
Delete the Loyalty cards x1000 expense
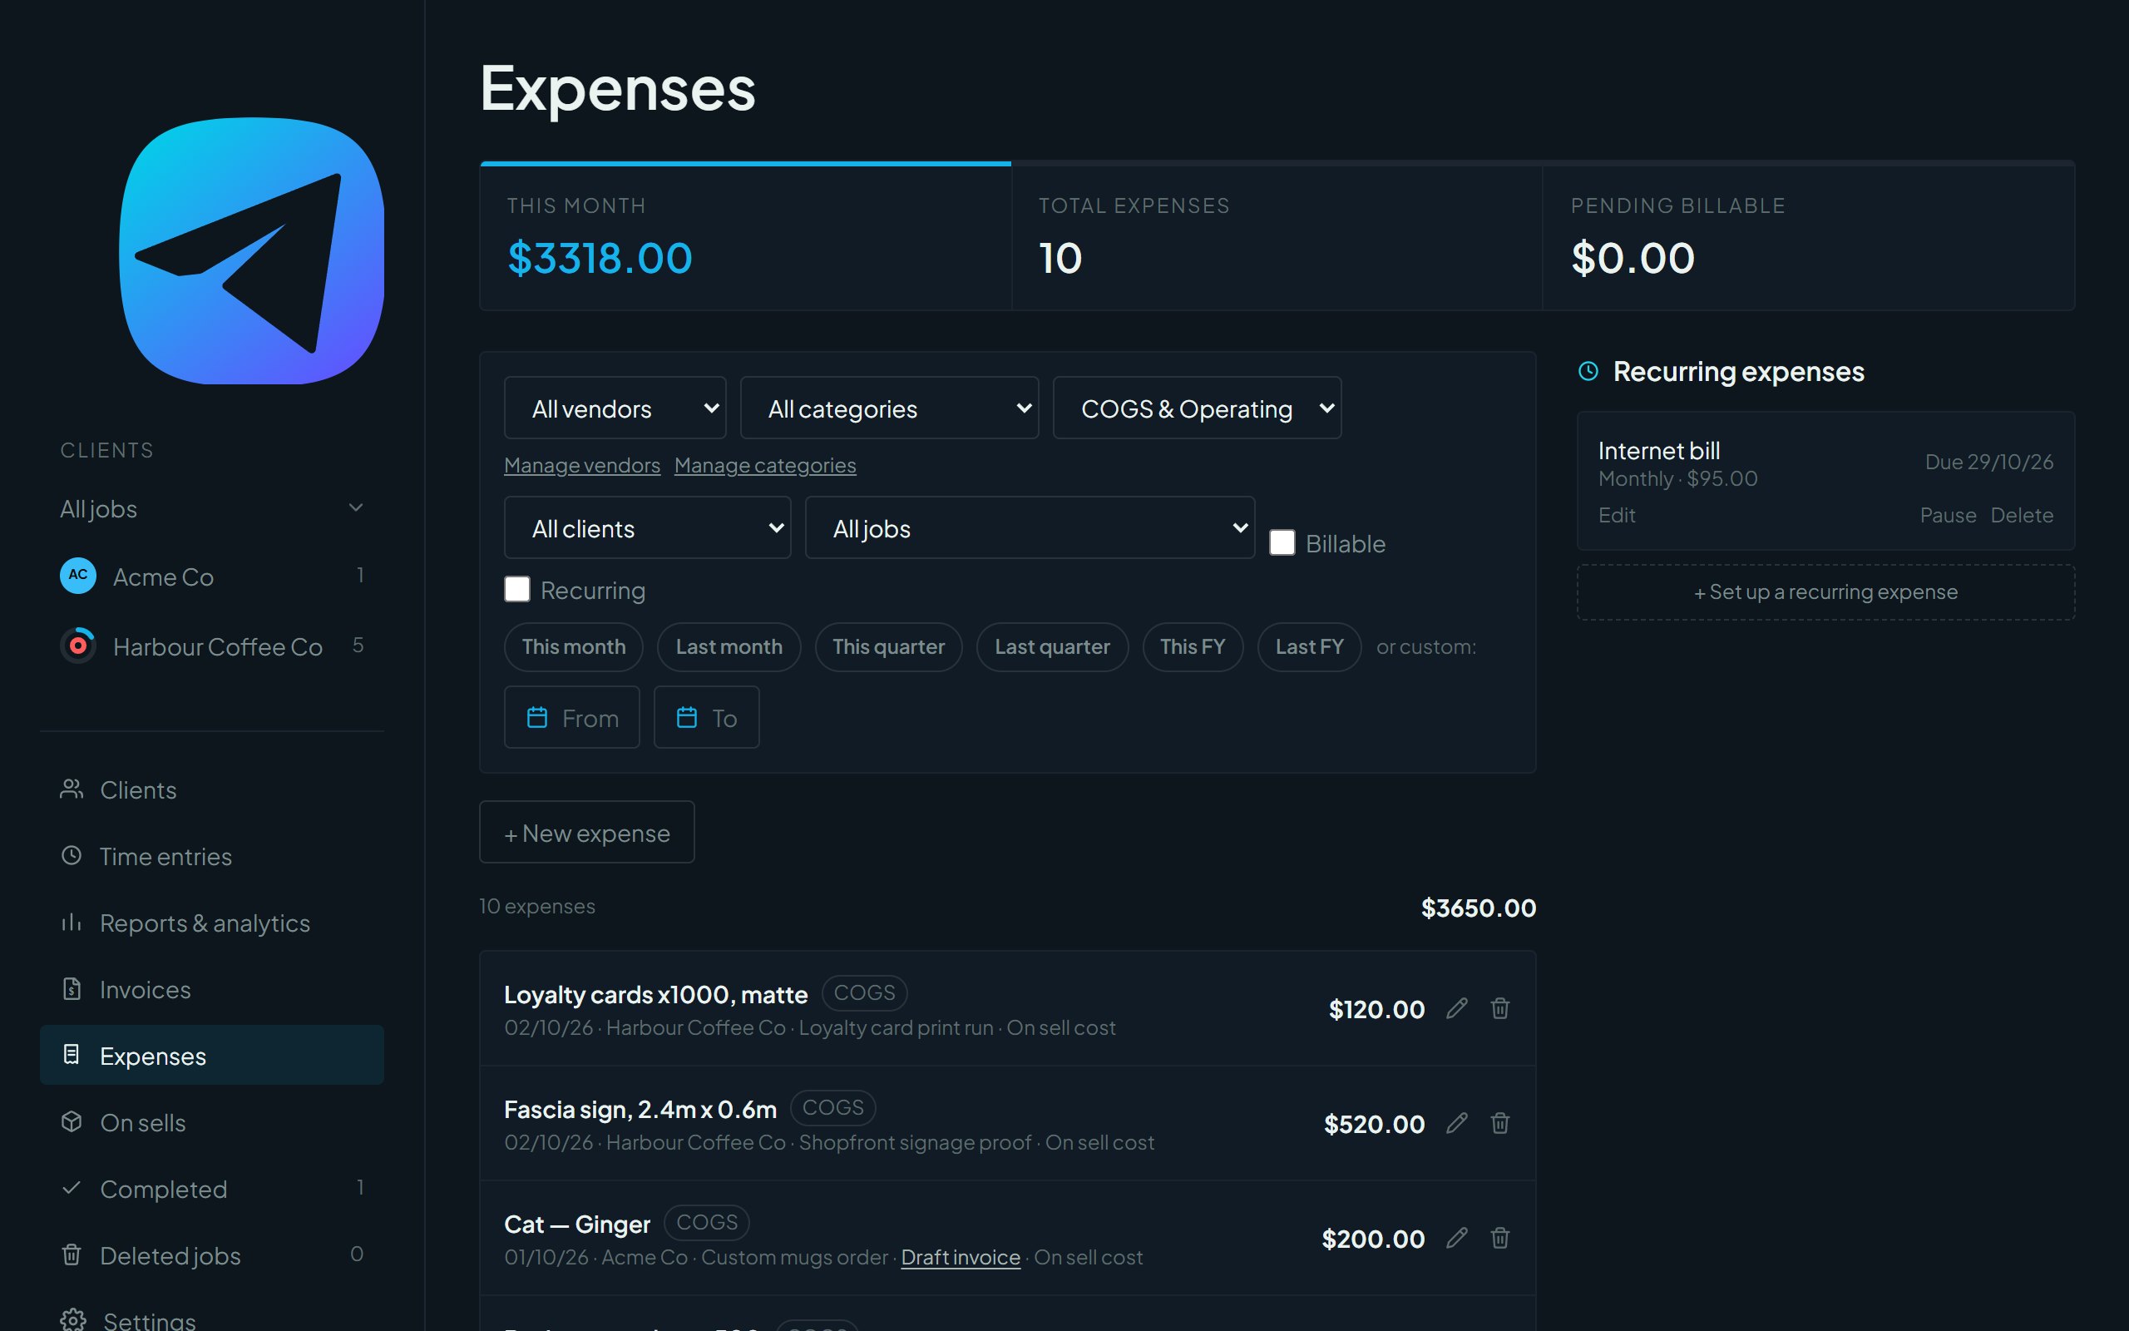point(1500,1008)
